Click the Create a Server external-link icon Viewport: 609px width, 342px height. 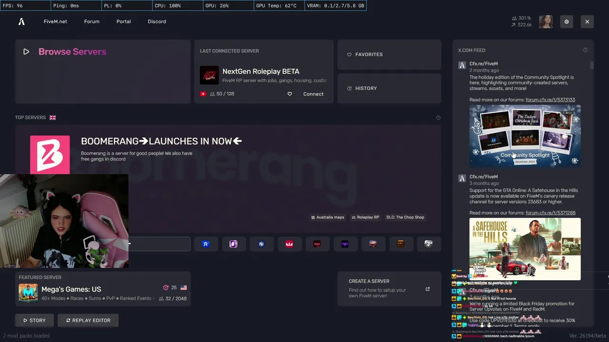[427, 289]
